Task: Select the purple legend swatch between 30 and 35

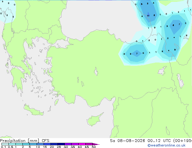Action: (x=68, y=144)
